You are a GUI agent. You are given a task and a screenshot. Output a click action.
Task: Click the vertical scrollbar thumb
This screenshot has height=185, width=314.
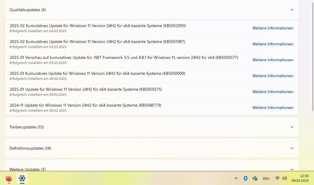point(313,57)
